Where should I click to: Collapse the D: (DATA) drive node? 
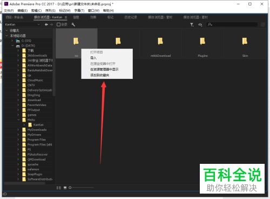[12, 45]
